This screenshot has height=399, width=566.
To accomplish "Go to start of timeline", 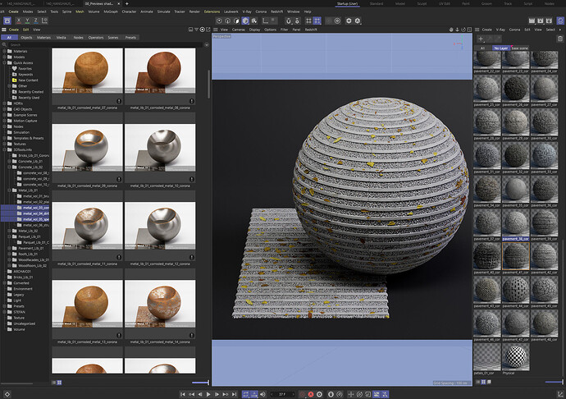I will pyautogui.click(x=183, y=394).
